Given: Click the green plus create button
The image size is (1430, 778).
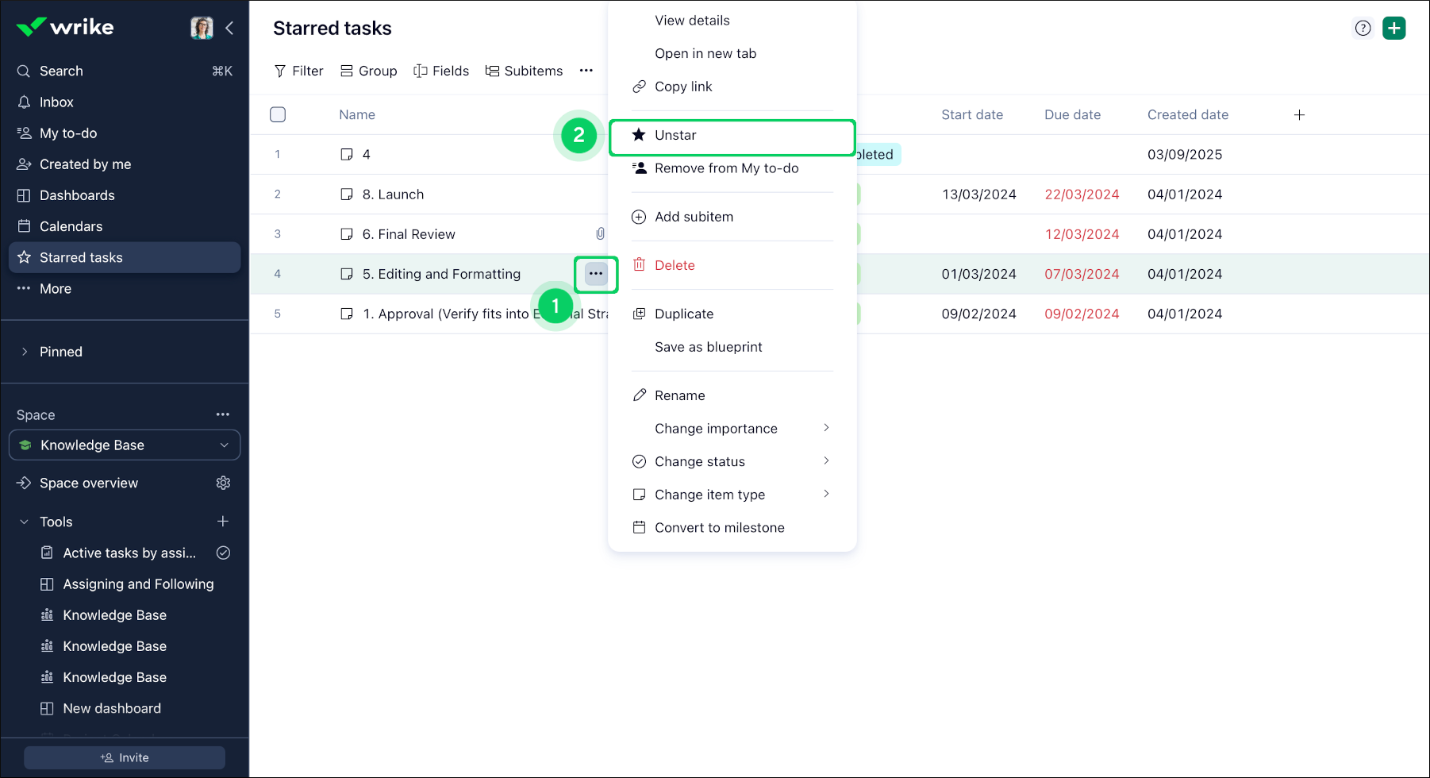Looking at the screenshot, I should click(1393, 29).
